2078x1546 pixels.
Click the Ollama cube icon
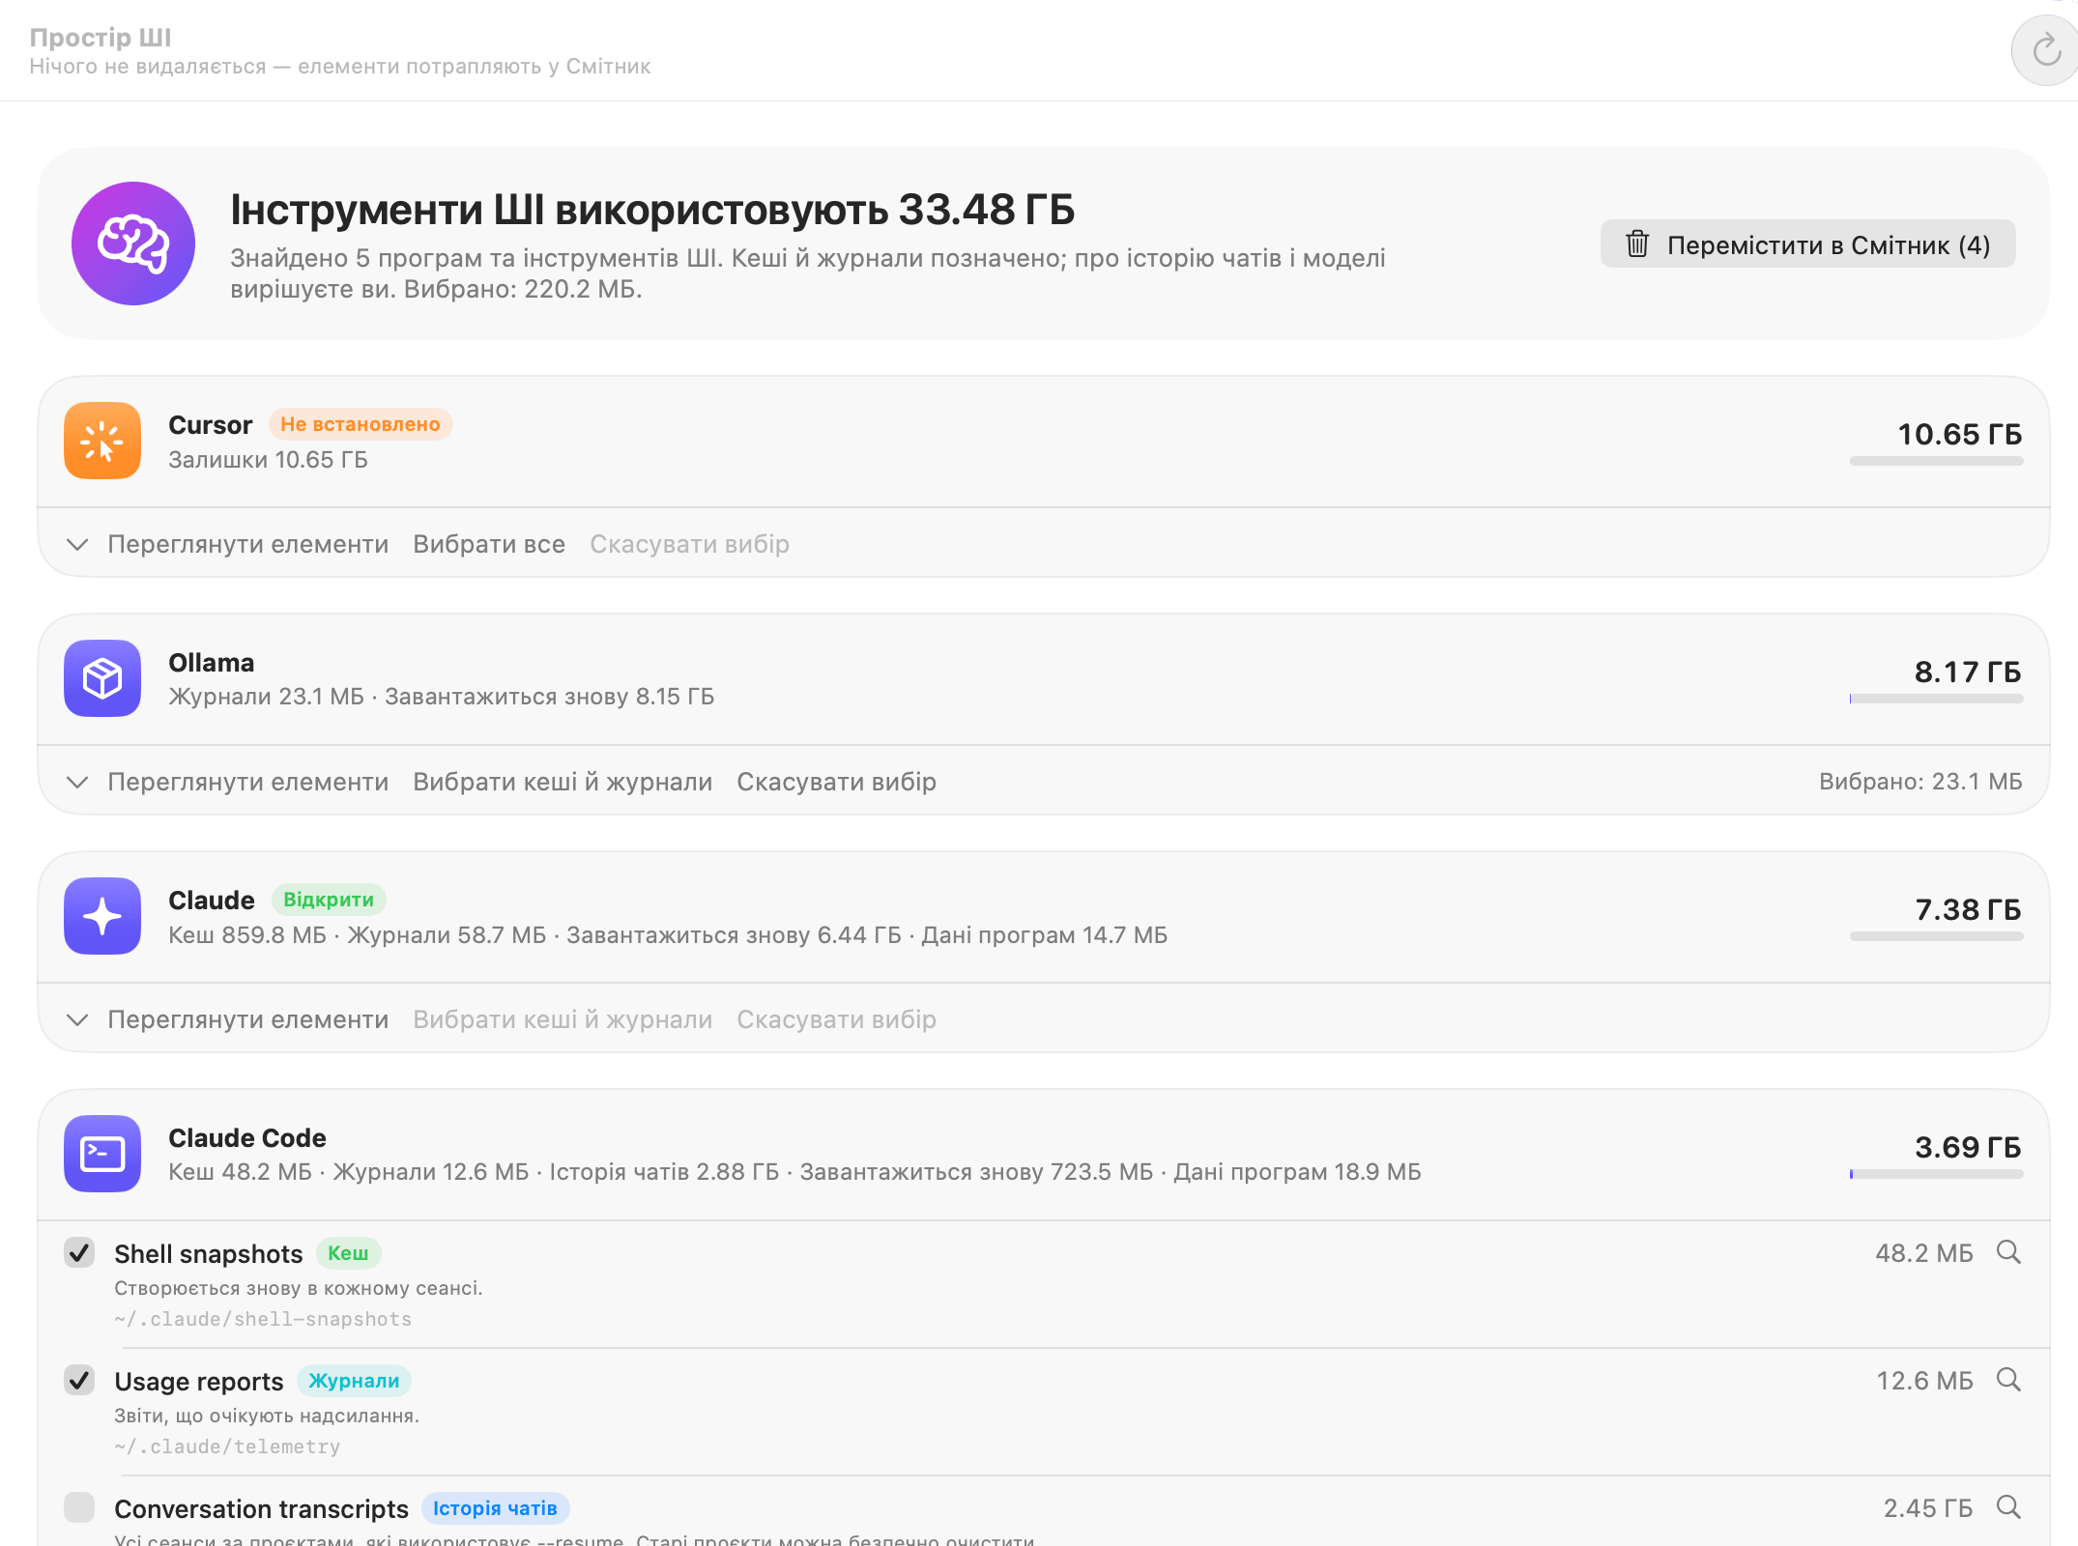tap(102, 678)
